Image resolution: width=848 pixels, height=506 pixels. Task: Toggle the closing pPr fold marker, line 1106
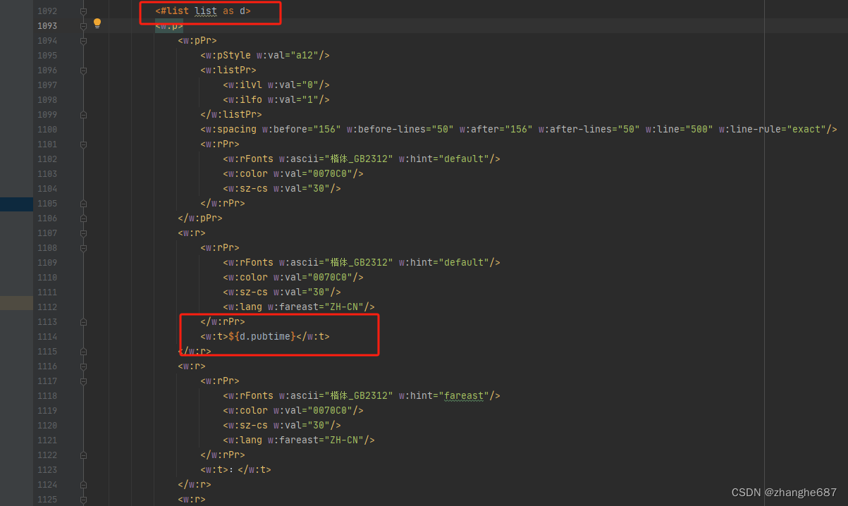[x=83, y=218]
